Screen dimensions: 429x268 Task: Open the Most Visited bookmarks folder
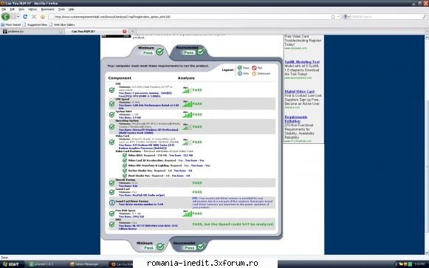pyautogui.click(x=11, y=24)
